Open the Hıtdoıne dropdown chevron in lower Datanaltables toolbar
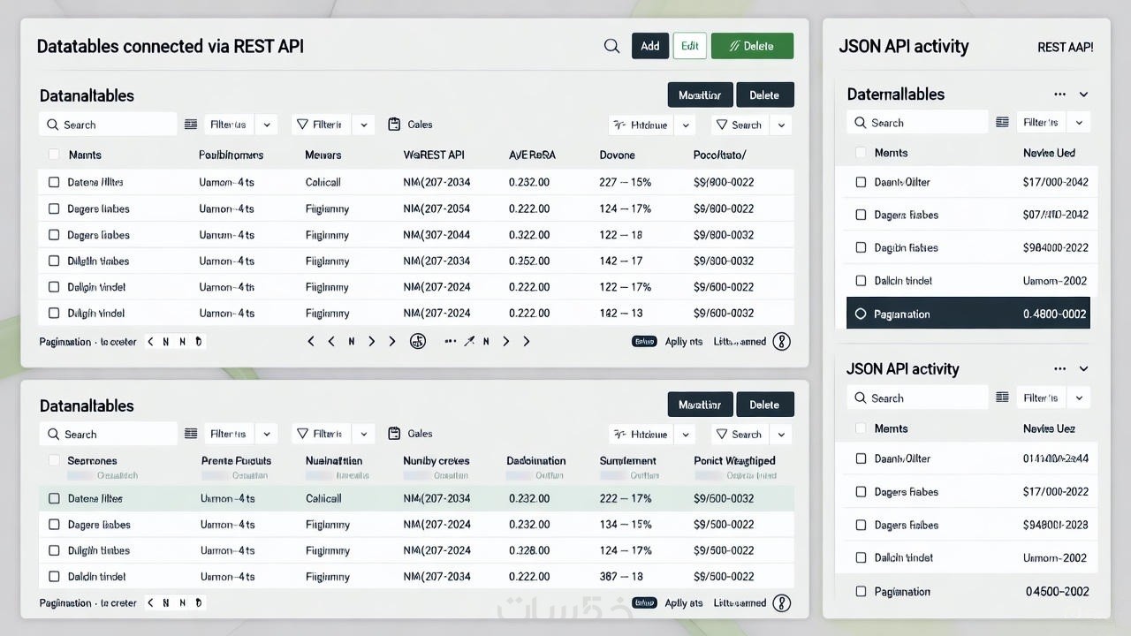This screenshot has width=1131, height=636. pyautogui.click(x=686, y=435)
